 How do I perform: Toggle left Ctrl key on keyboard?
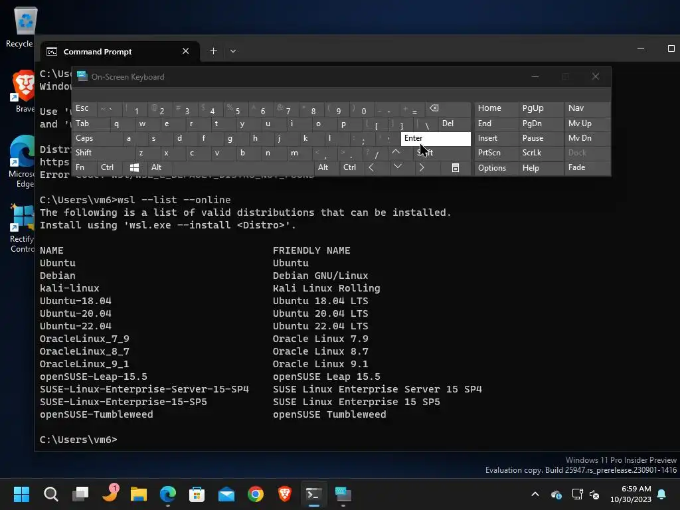(110, 167)
